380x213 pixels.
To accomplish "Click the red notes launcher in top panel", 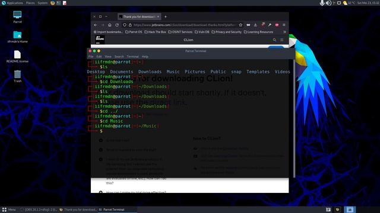I will [65, 3].
